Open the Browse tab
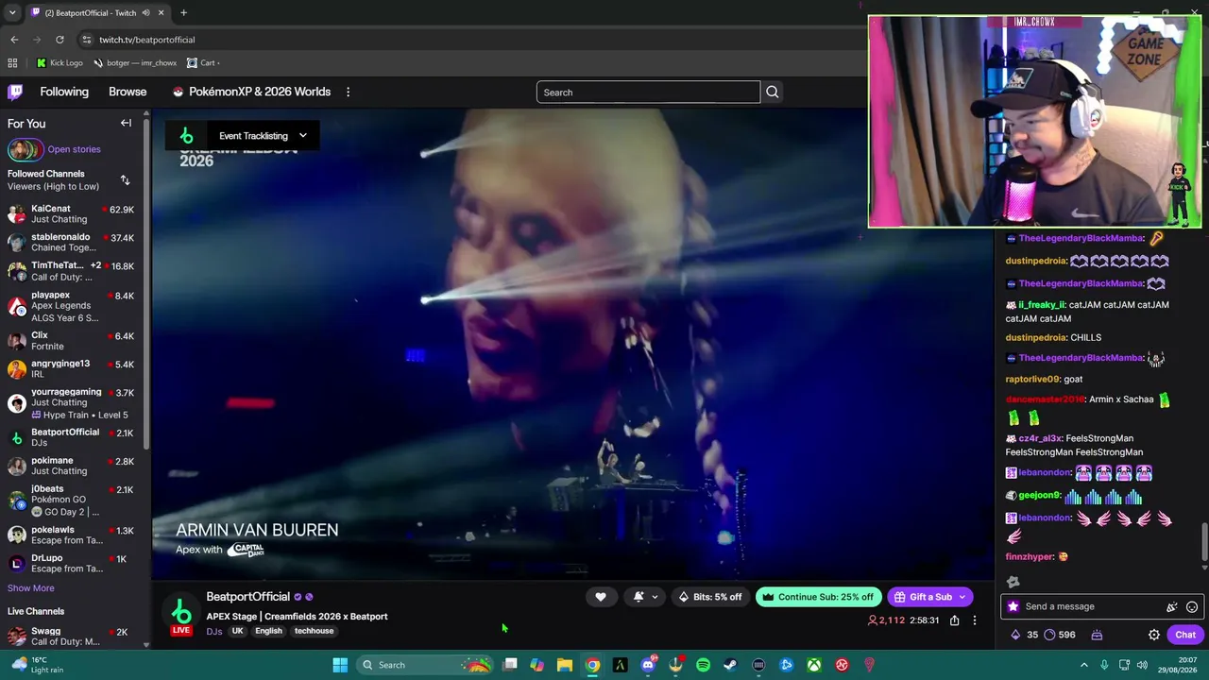1209x680 pixels. pos(128,92)
